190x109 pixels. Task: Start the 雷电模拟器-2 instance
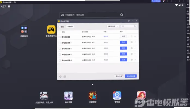(x=123, y=48)
